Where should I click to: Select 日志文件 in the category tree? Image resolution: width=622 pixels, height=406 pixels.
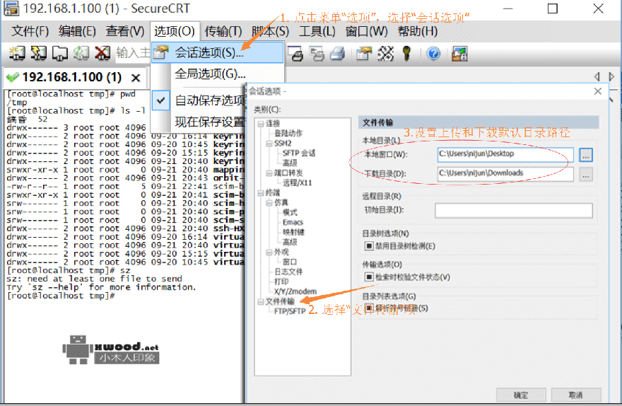pyautogui.click(x=288, y=272)
